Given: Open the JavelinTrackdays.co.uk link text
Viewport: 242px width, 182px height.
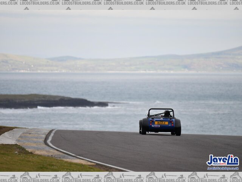Looking at the screenshot, I should tap(223, 168).
